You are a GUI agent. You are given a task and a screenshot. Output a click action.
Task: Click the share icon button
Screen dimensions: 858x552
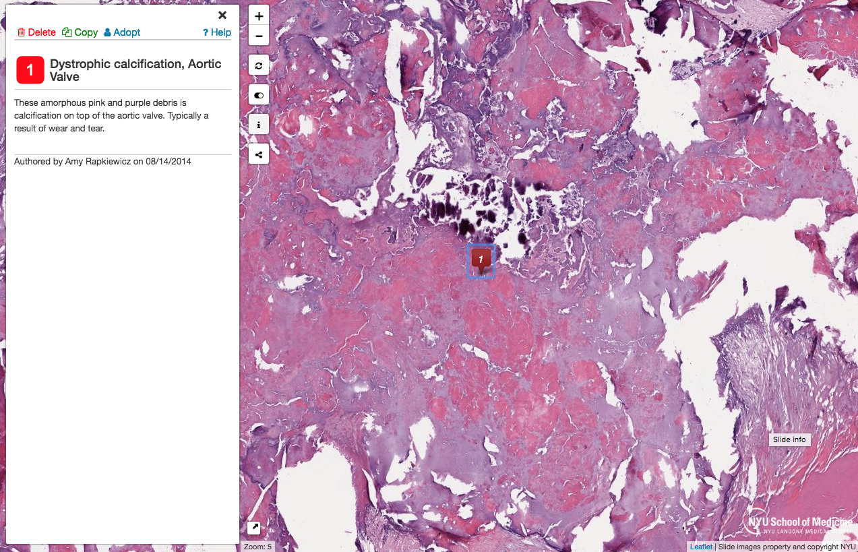259,154
